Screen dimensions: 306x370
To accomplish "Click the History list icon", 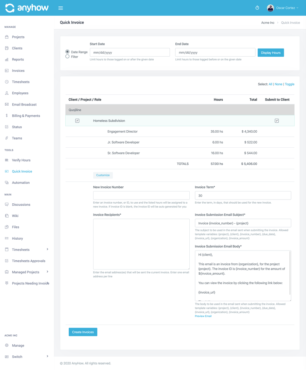I will click(x=6, y=238).
